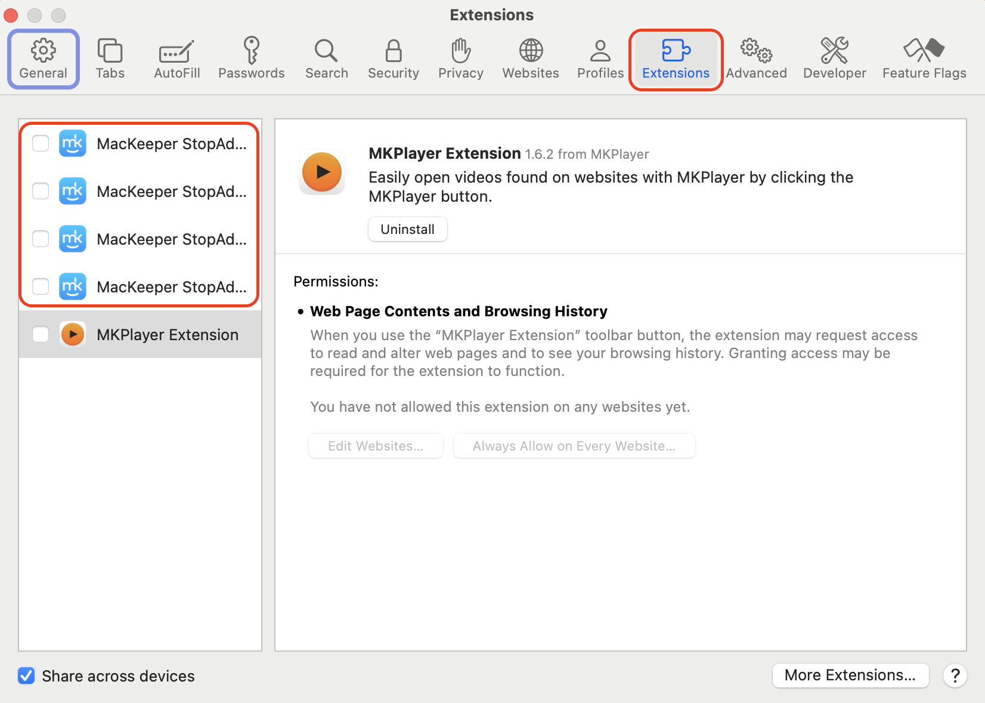Uncheck Share across devices

point(26,676)
